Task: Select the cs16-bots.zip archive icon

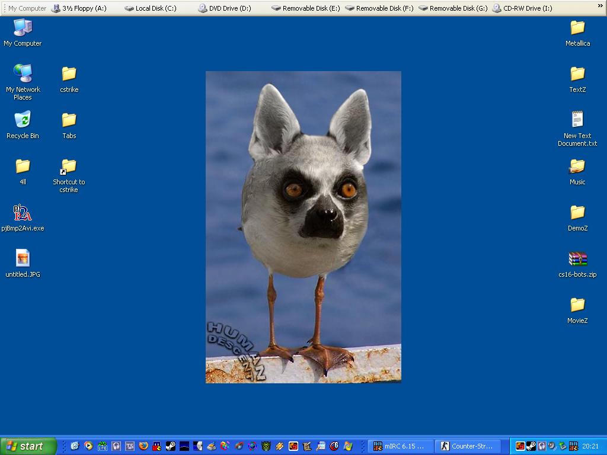Action: (x=577, y=259)
